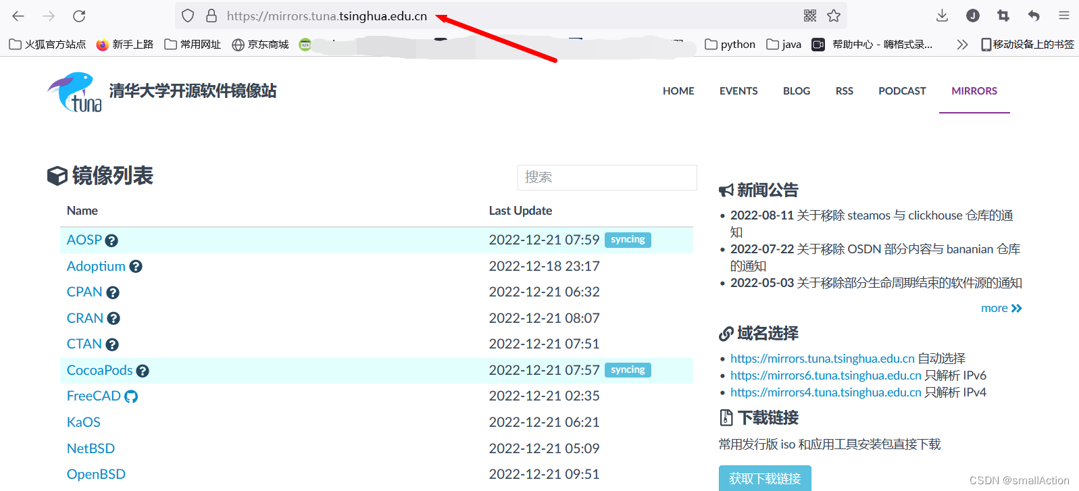The image size is (1079, 491).
Task: Open the KaOS mirror link
Action: (x=84, y=422)
